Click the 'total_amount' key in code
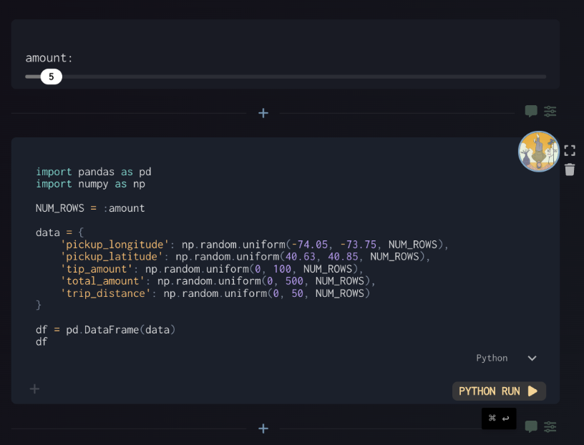The image size is (584, 445). (x=102, y=281)
